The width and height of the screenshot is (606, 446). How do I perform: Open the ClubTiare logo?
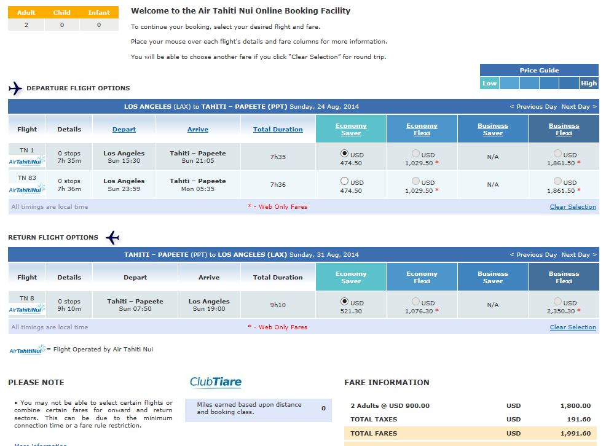tap(215, 382)
